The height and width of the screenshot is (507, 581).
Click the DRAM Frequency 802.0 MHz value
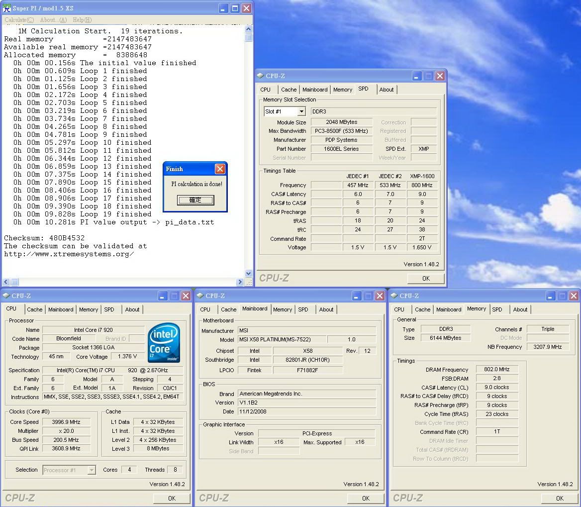point(496,369)
